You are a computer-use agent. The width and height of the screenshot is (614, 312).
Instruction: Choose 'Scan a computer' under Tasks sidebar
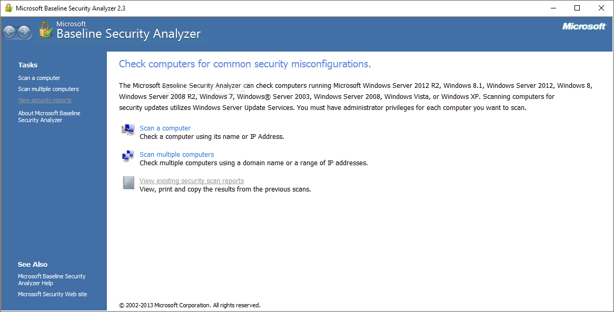[39, 78]
